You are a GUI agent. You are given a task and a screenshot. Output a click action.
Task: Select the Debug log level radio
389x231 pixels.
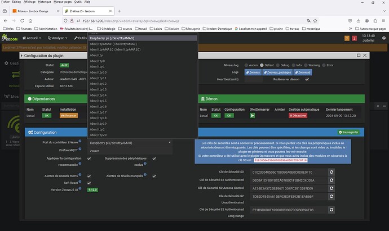[x=277, y=65]
